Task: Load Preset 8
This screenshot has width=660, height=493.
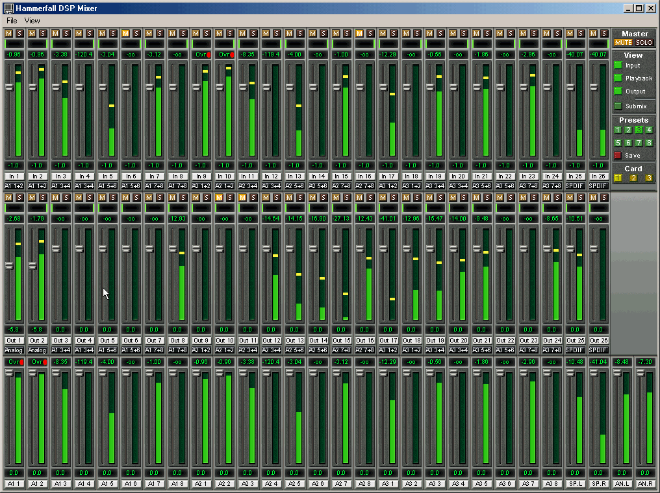Action: point(649,143)
